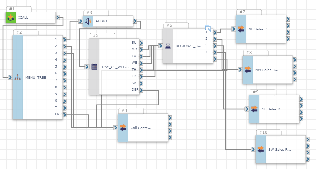Click the SE Sales R... node label
The width and height of the screenshot is (316, 169).
(273, 109)
